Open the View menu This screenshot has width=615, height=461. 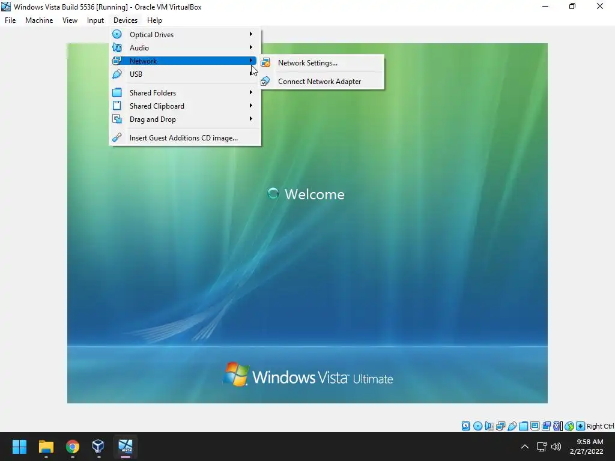pos(70,20)
